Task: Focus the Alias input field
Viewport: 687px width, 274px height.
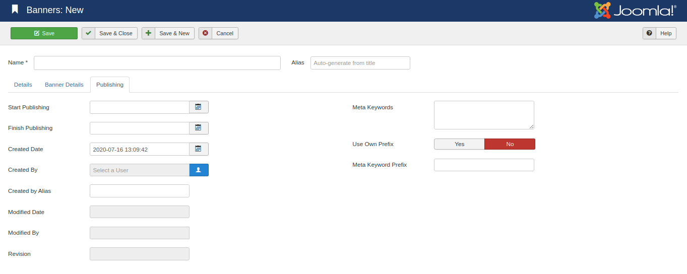Action: (360, 63)
